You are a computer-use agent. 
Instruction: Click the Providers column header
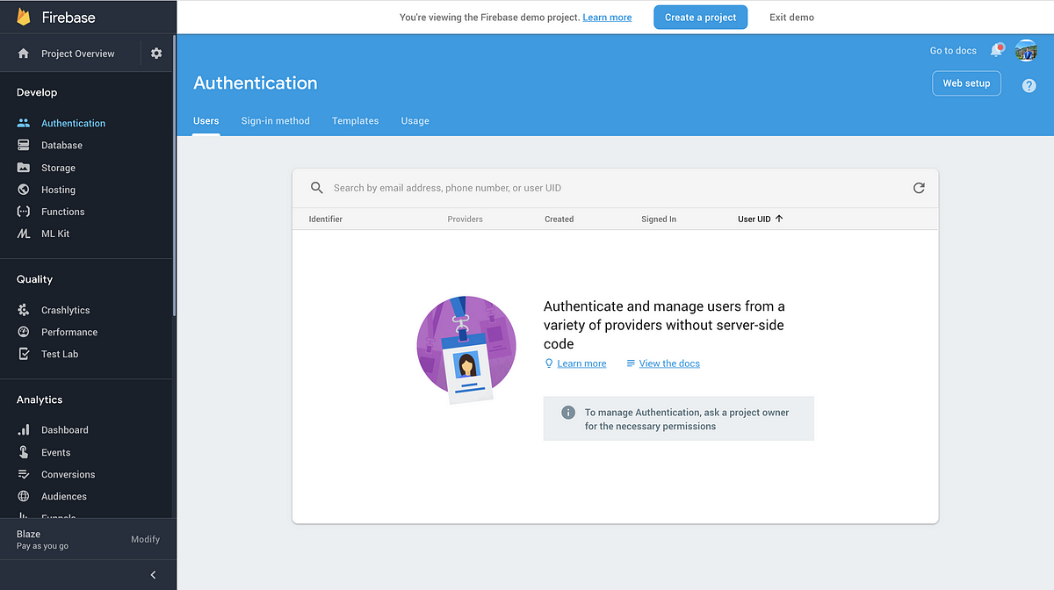(x=465, y=219)
